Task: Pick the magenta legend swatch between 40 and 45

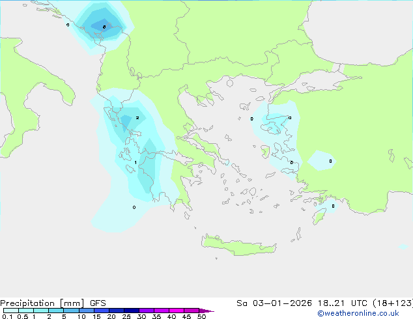Action: point(177,311)
